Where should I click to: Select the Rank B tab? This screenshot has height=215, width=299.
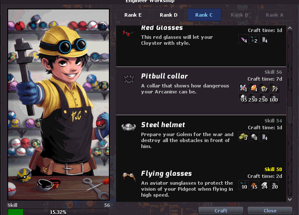[239, 15]
